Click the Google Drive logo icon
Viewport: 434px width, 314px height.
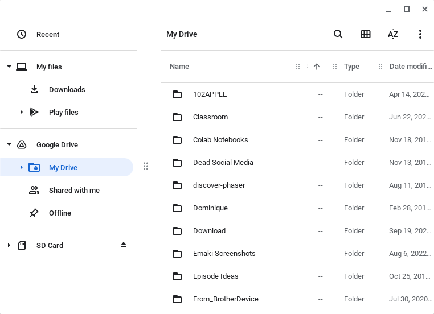tap(22, 145)
